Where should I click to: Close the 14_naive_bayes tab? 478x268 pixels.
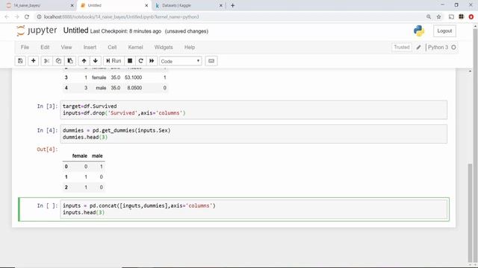point(72,5)
